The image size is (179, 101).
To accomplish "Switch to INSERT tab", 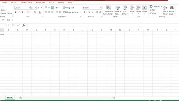I will click(14, 3).
